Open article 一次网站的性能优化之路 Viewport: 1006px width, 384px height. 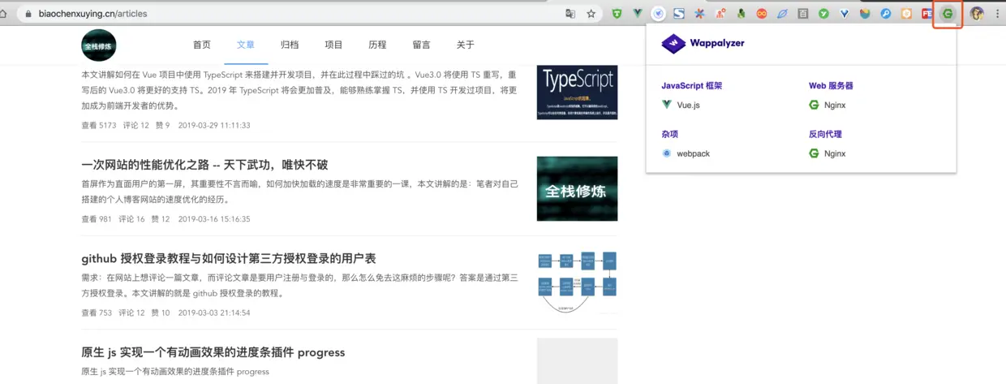[x=204, y=165]
